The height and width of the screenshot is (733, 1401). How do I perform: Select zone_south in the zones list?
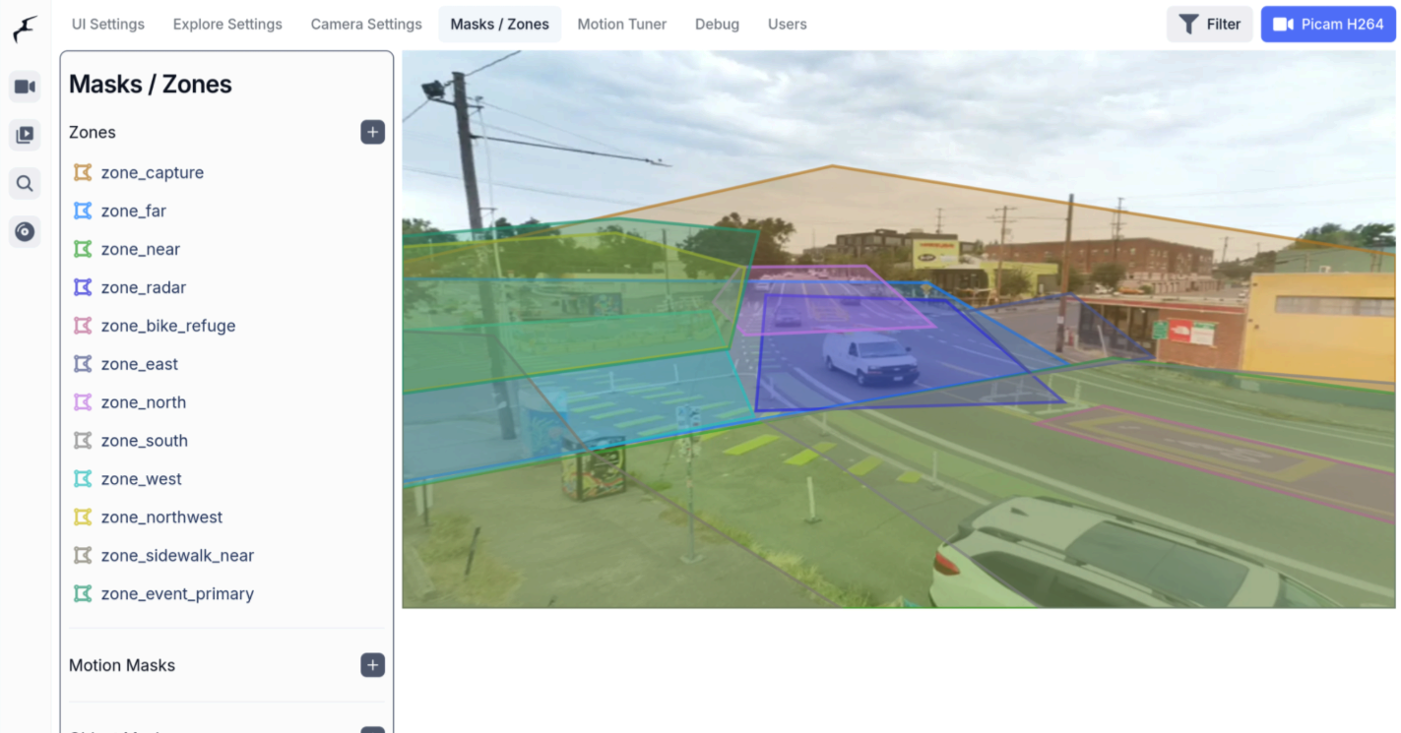coord(145,442)
